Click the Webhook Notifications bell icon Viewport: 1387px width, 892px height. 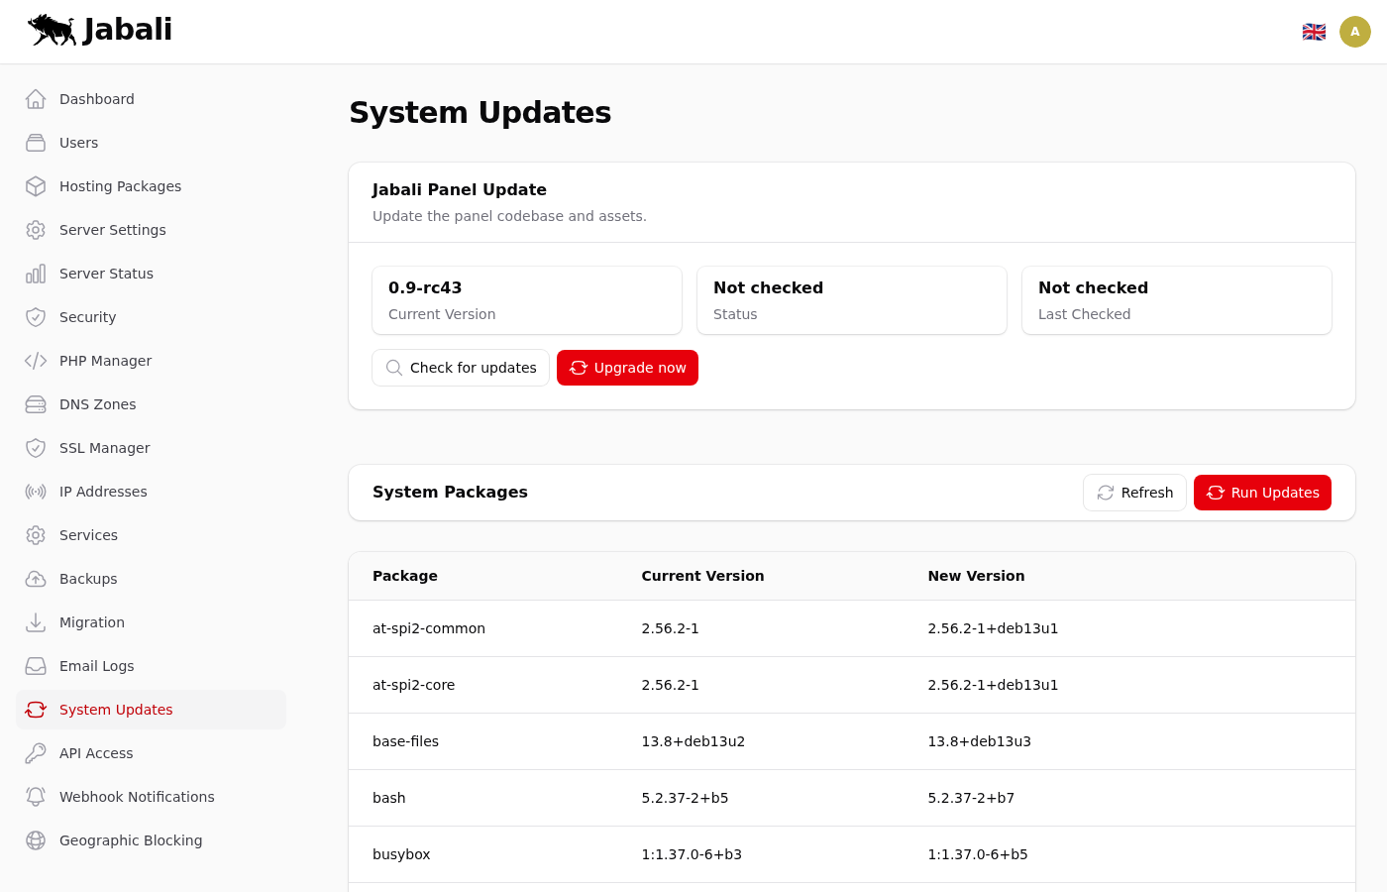tap(36, 797)
